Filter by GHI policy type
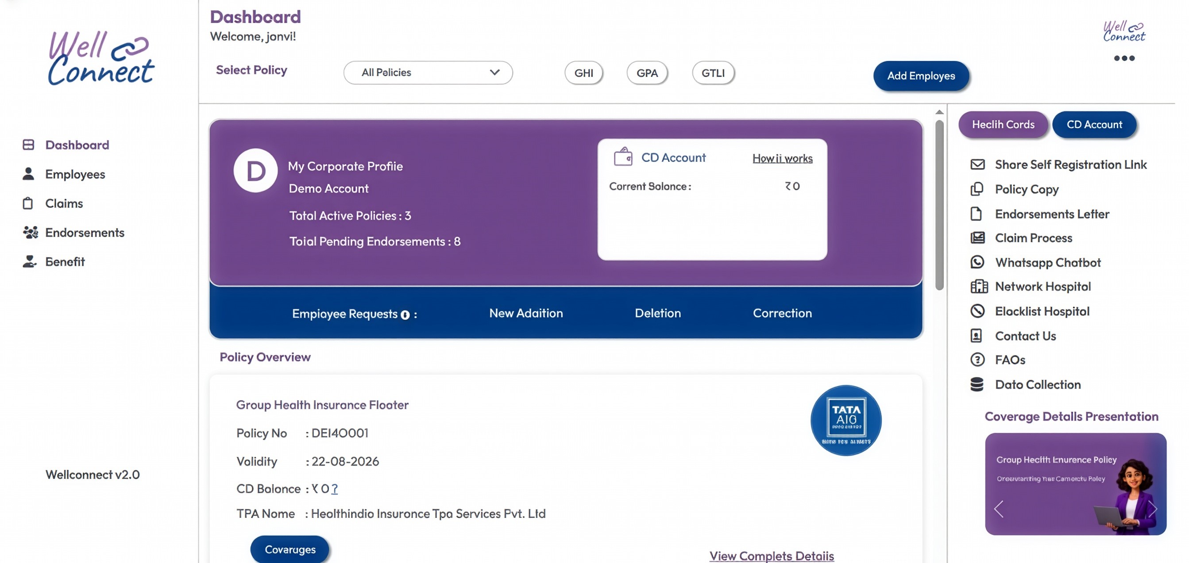The image size is (1189, 563). 583,73
